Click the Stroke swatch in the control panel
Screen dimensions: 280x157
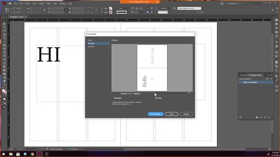point(111,12)
